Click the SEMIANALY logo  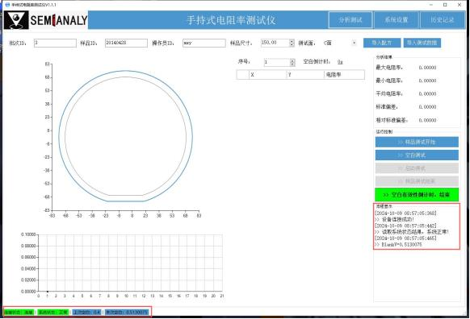click(46, 20)
